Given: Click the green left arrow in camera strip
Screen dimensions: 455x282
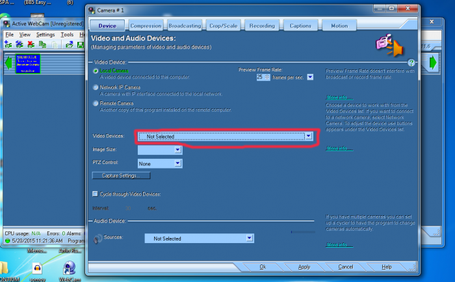Looking at the screenshot, I should (x=8, y=63).
